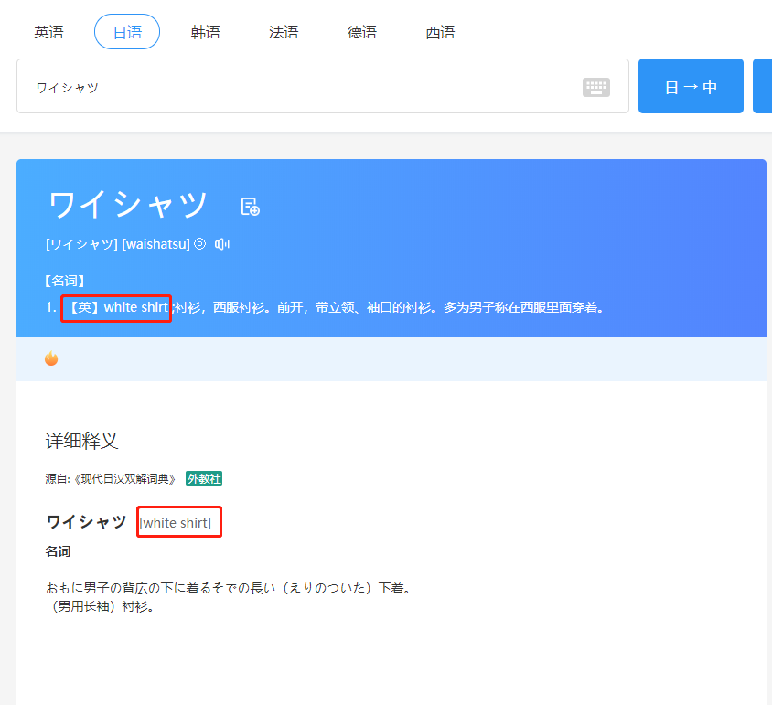Click the [white shirt] etymology in detailed section
The height and width of the screenshot is (705, 772).
point(176,522)
